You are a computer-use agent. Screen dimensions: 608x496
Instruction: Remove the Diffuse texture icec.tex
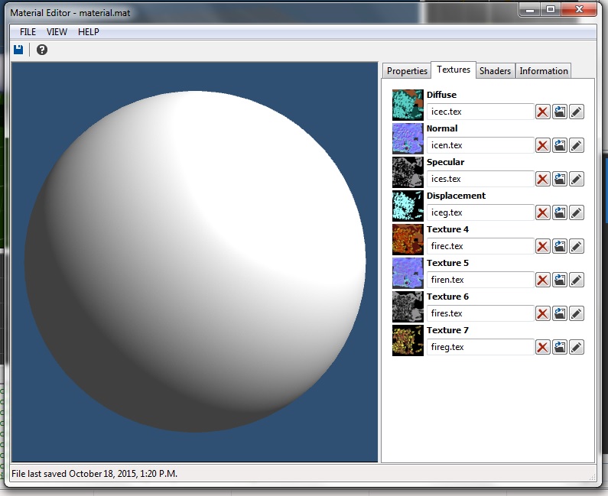(542, 112)
